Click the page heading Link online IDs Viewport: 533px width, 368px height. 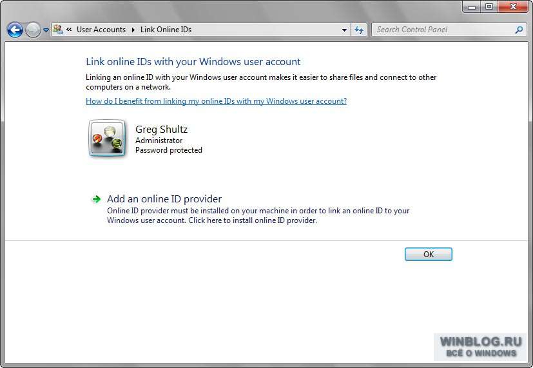193,61
